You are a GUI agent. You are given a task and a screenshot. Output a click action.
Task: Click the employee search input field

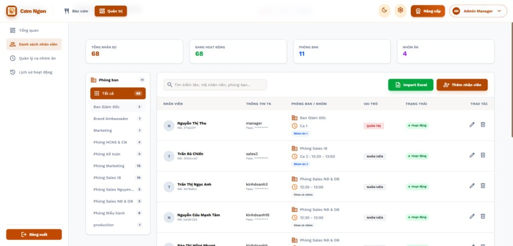(x=215, y=85)
